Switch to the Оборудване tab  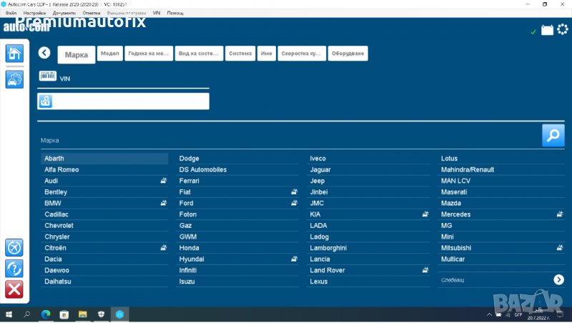coord(348,54)
